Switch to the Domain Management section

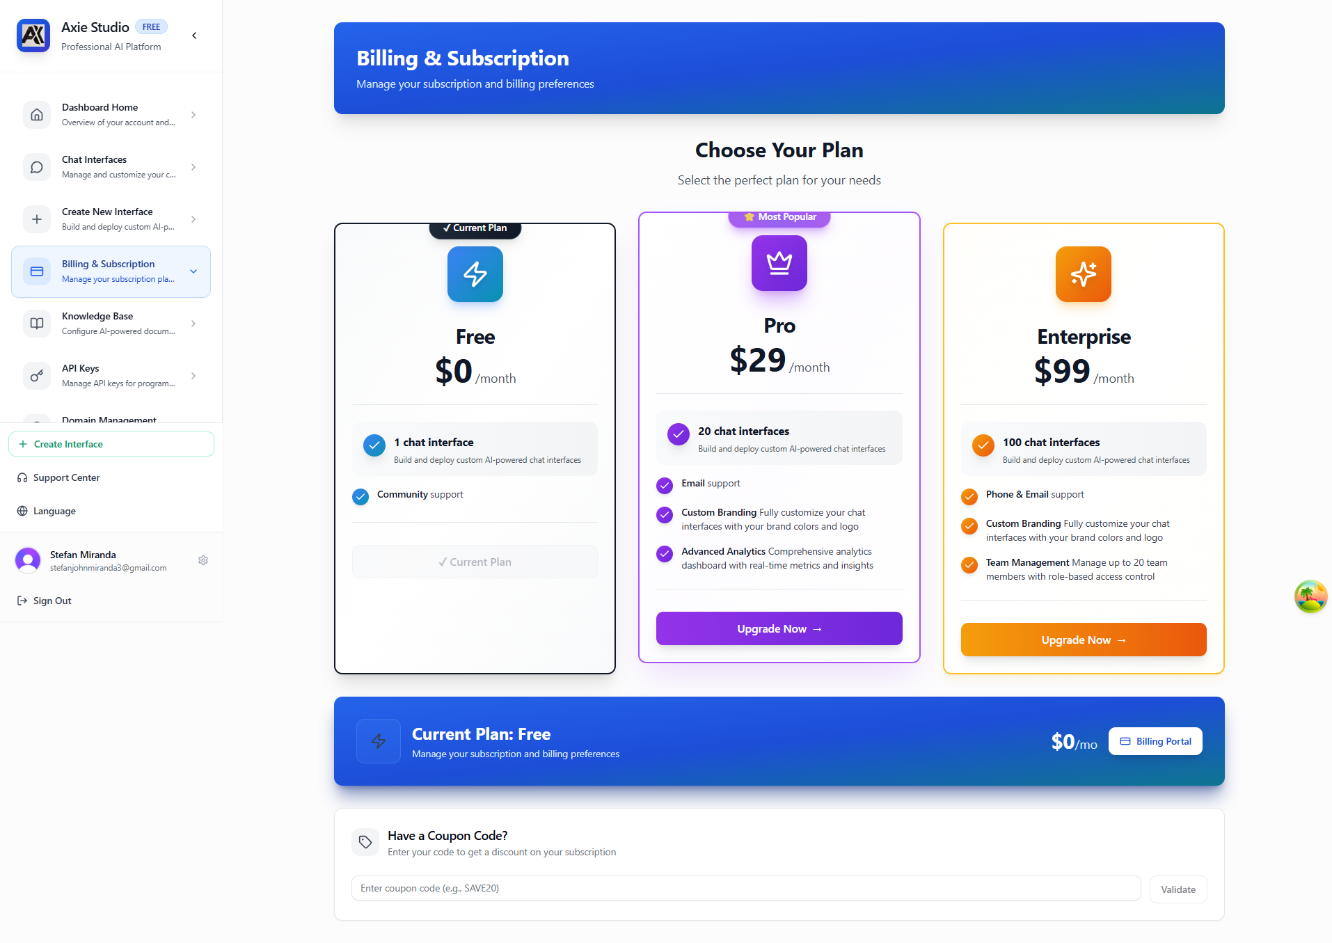tap(109, 420)
